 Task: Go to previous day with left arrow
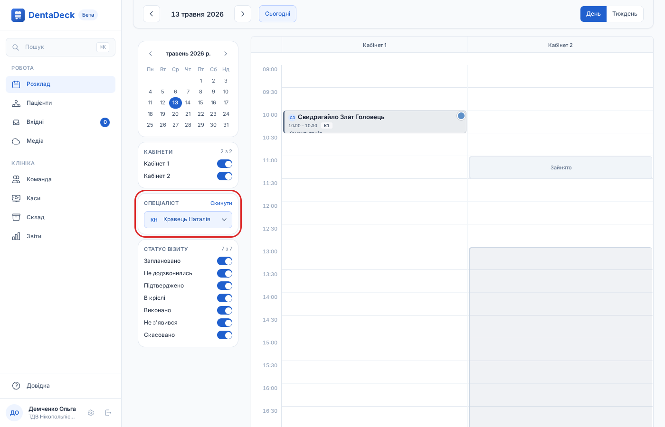[x=152, y=14]
